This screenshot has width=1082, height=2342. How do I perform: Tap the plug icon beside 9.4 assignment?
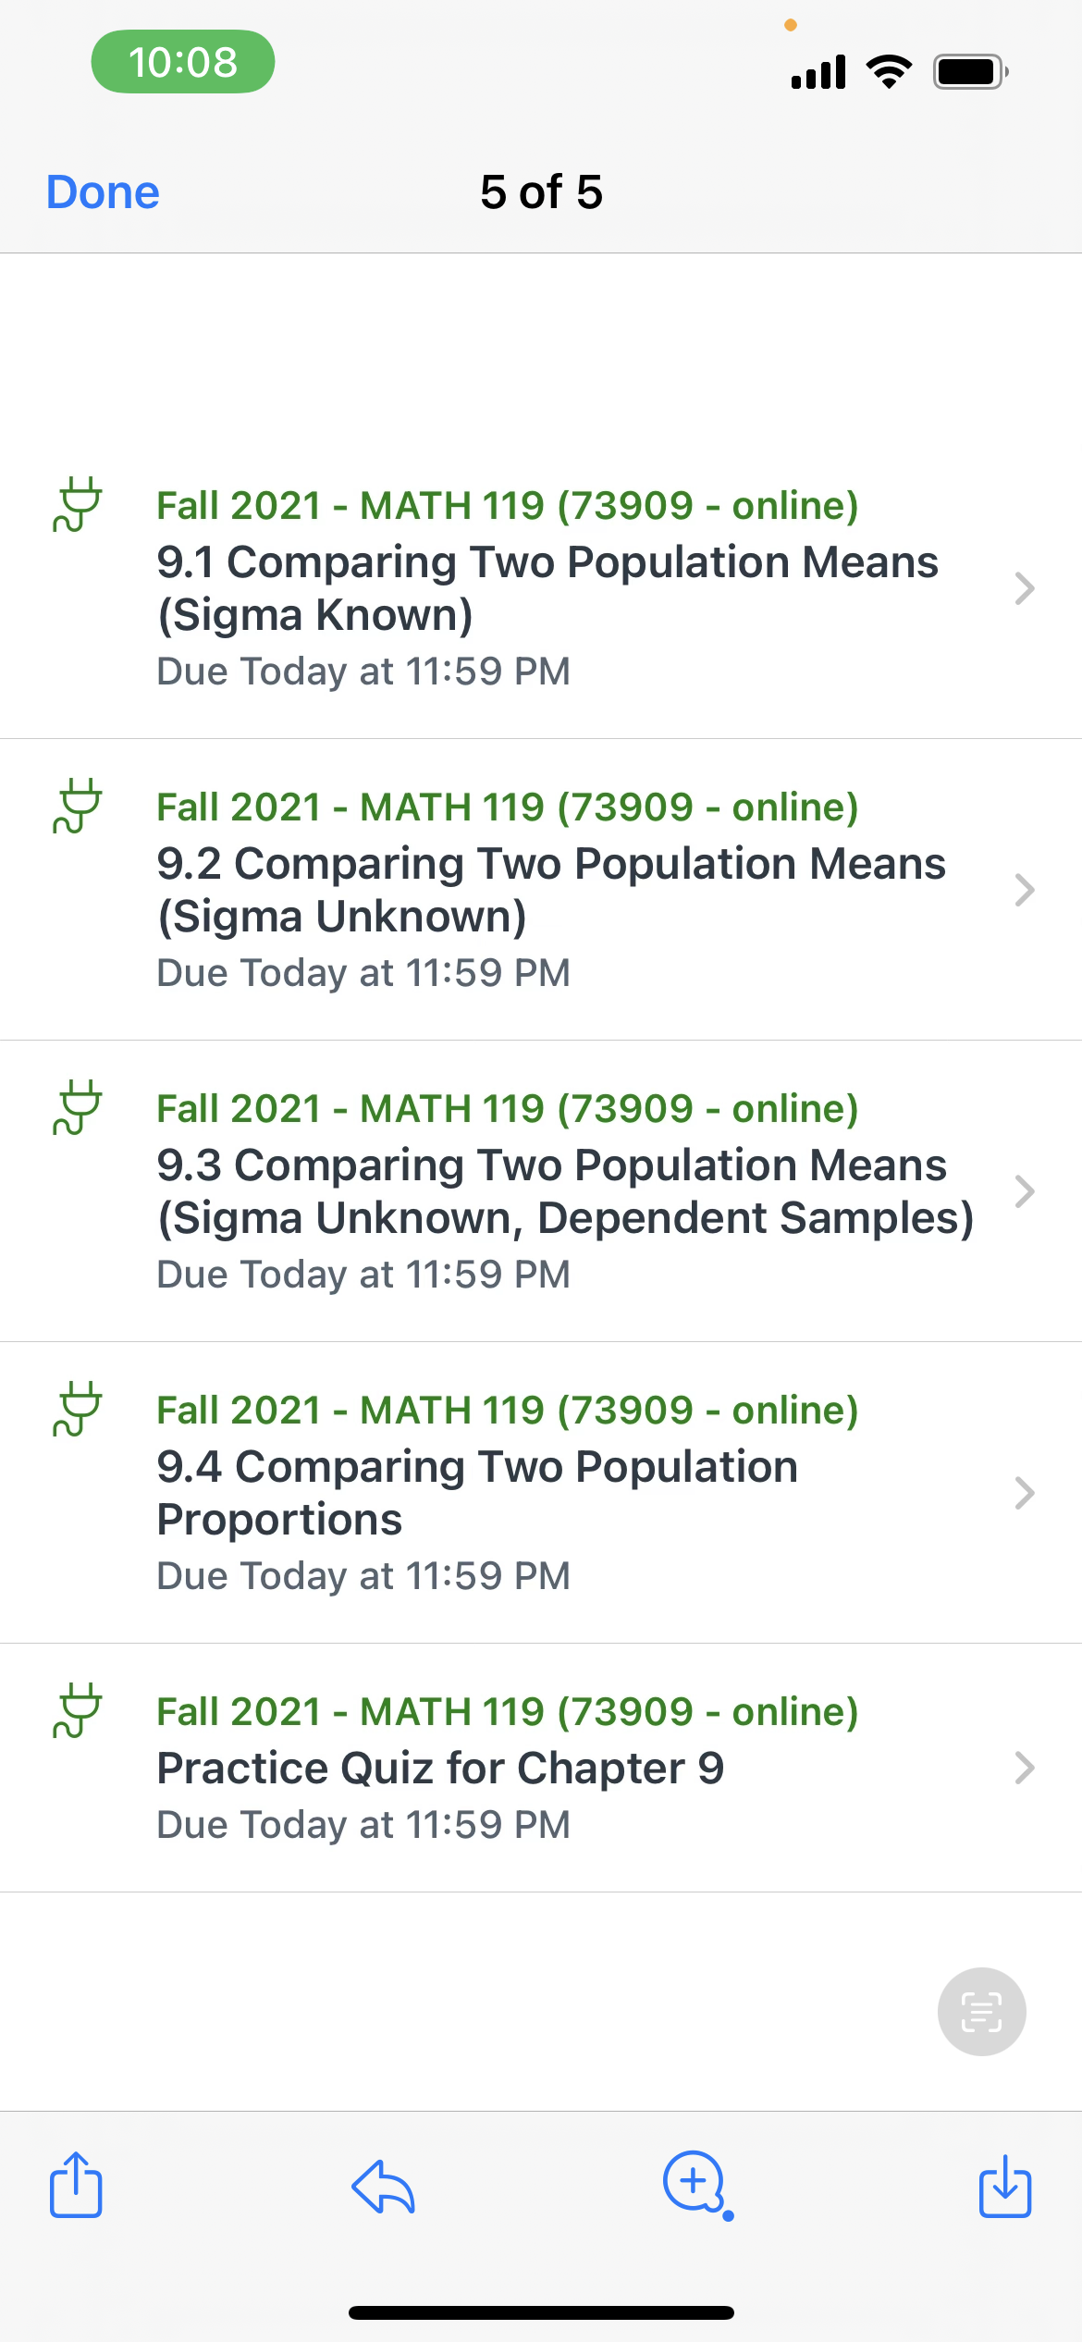78,1409
